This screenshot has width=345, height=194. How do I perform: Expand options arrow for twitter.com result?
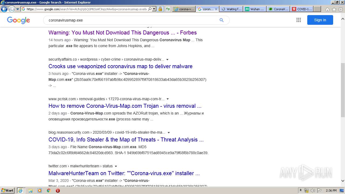(x=116, y=166)
